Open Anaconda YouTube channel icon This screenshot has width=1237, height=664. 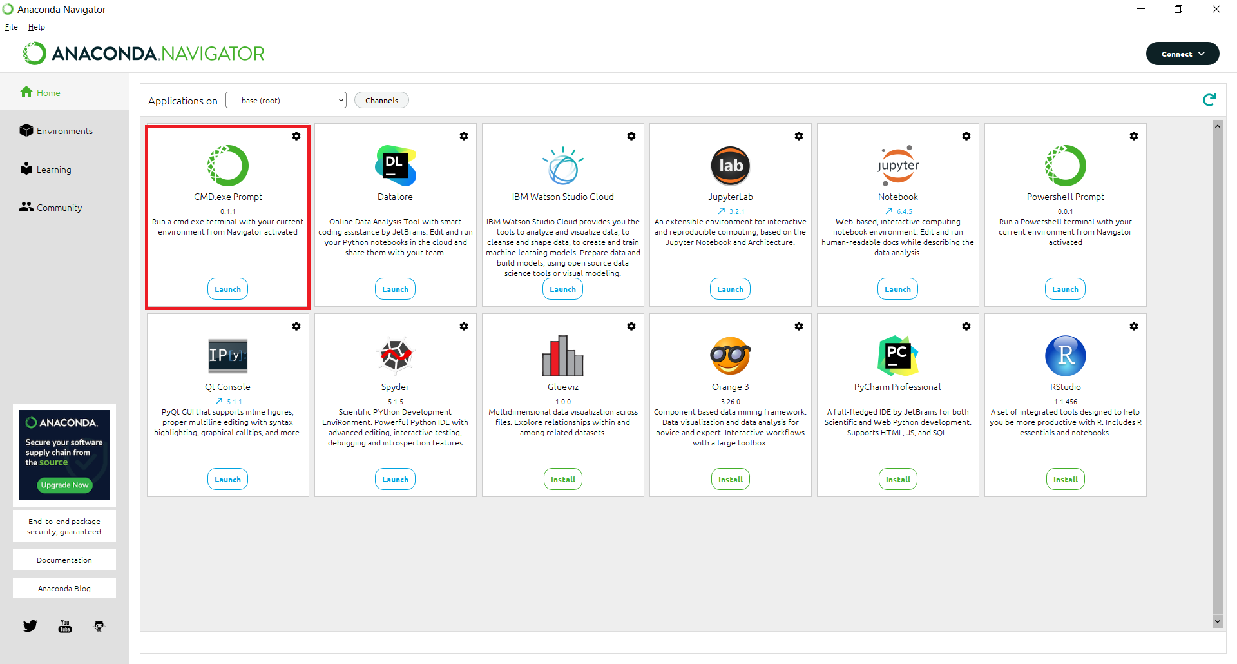point(65,626)
